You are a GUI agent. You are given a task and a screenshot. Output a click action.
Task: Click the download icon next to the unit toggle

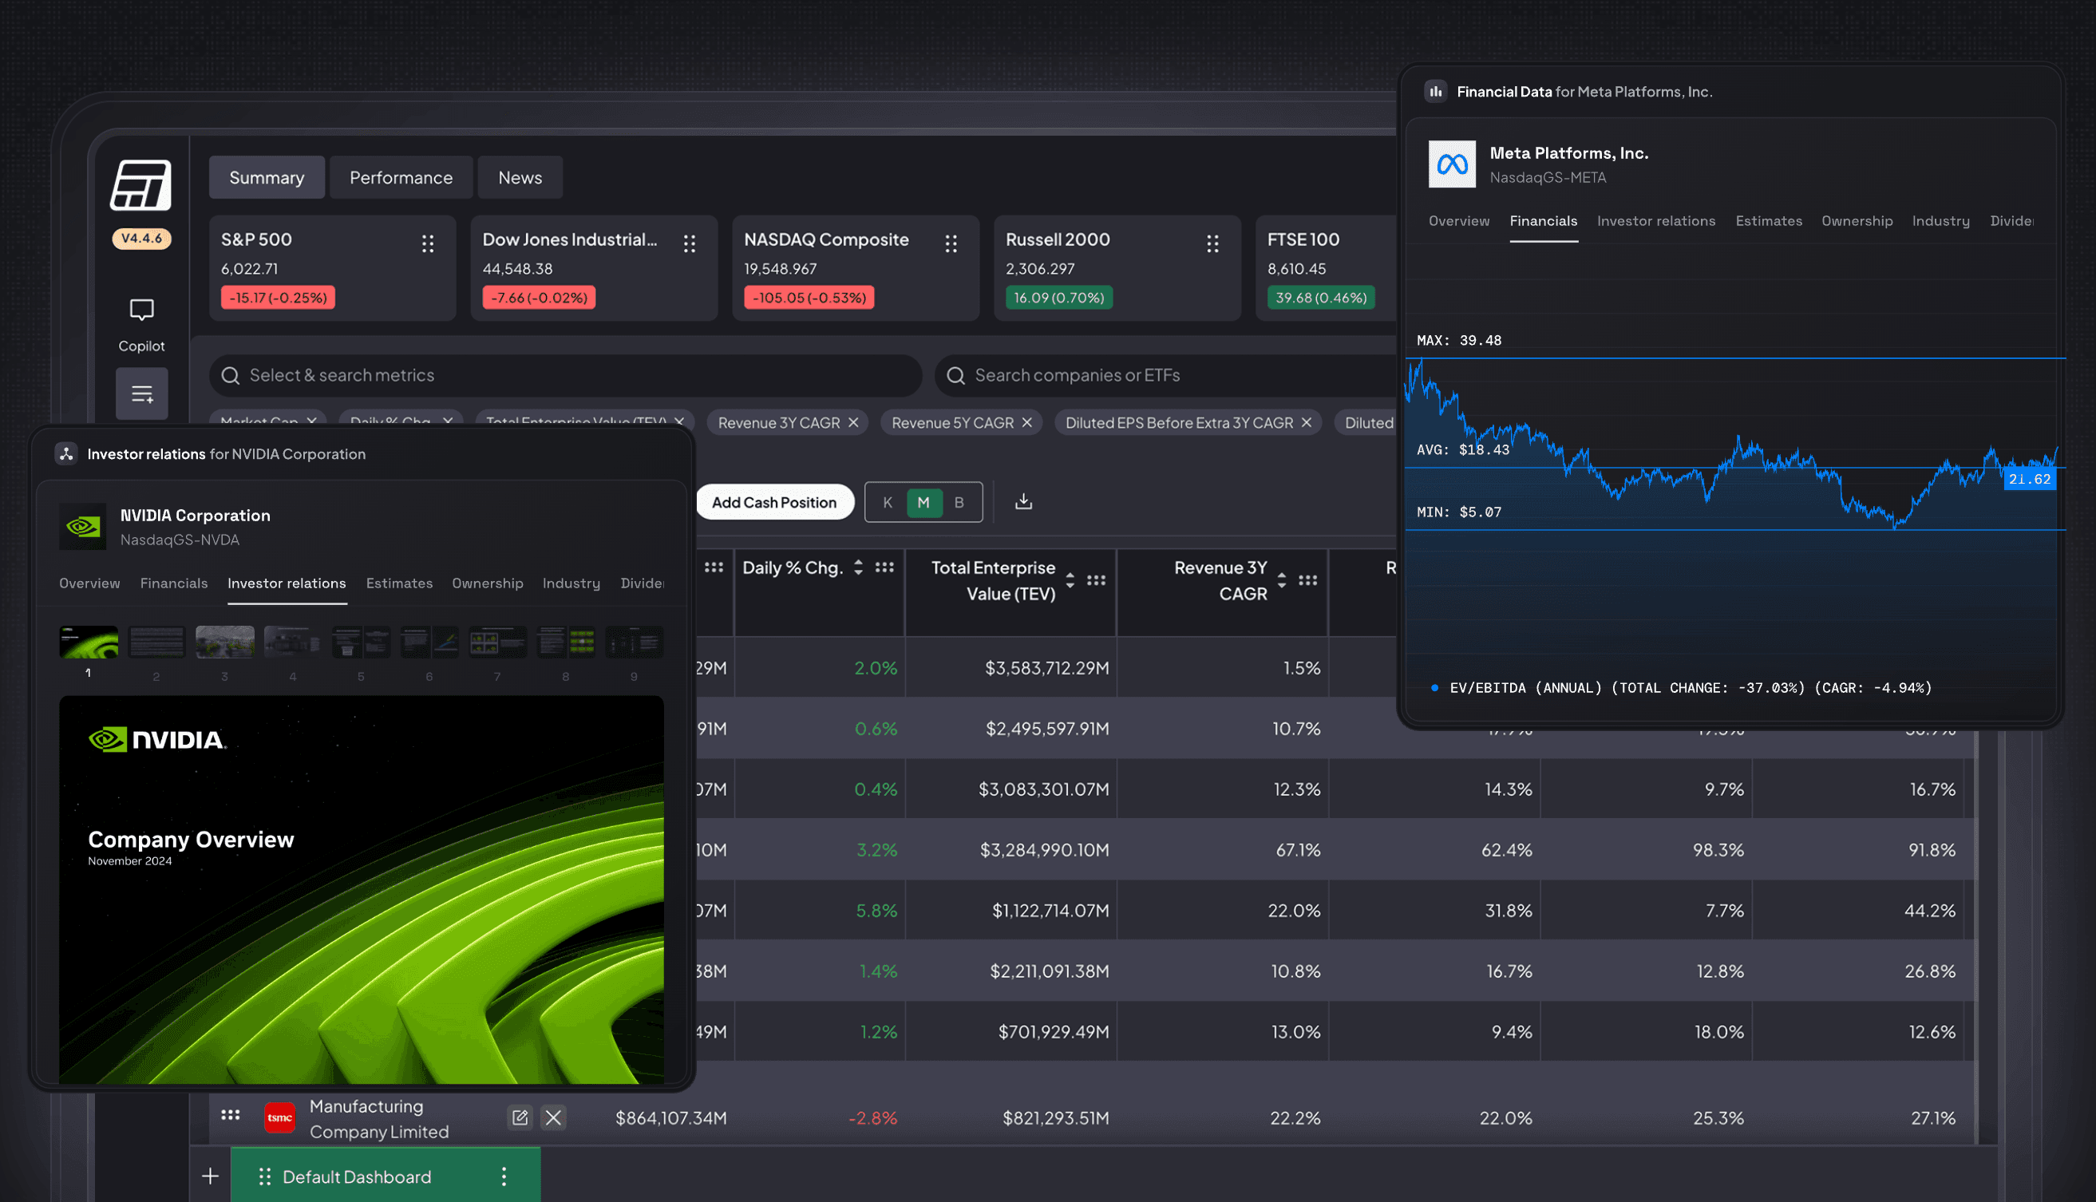click(x=1023, y=501)
